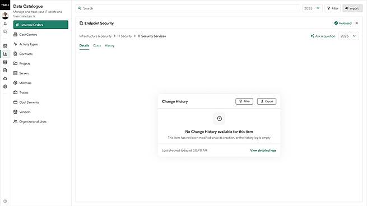The height and width of the screenshot is (206, 367).
Task: Click Ask a question
Action: tap(323, 36)
